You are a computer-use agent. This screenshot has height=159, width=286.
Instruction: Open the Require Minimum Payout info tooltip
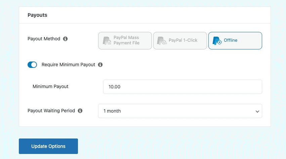100,65
